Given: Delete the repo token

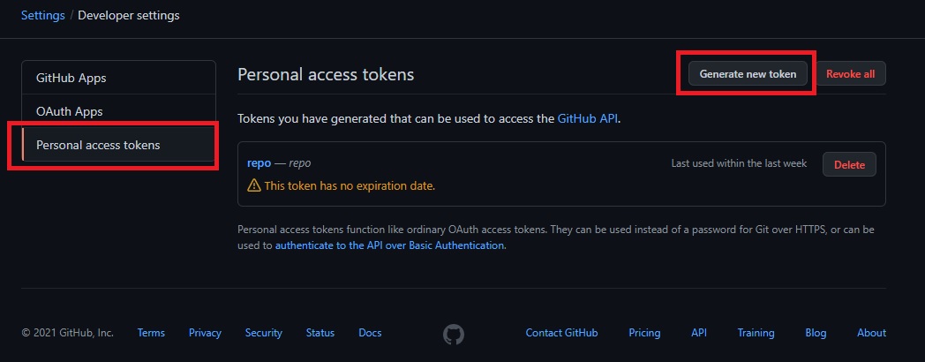Looking at the screenshot, I should click(x=849, y=165).
